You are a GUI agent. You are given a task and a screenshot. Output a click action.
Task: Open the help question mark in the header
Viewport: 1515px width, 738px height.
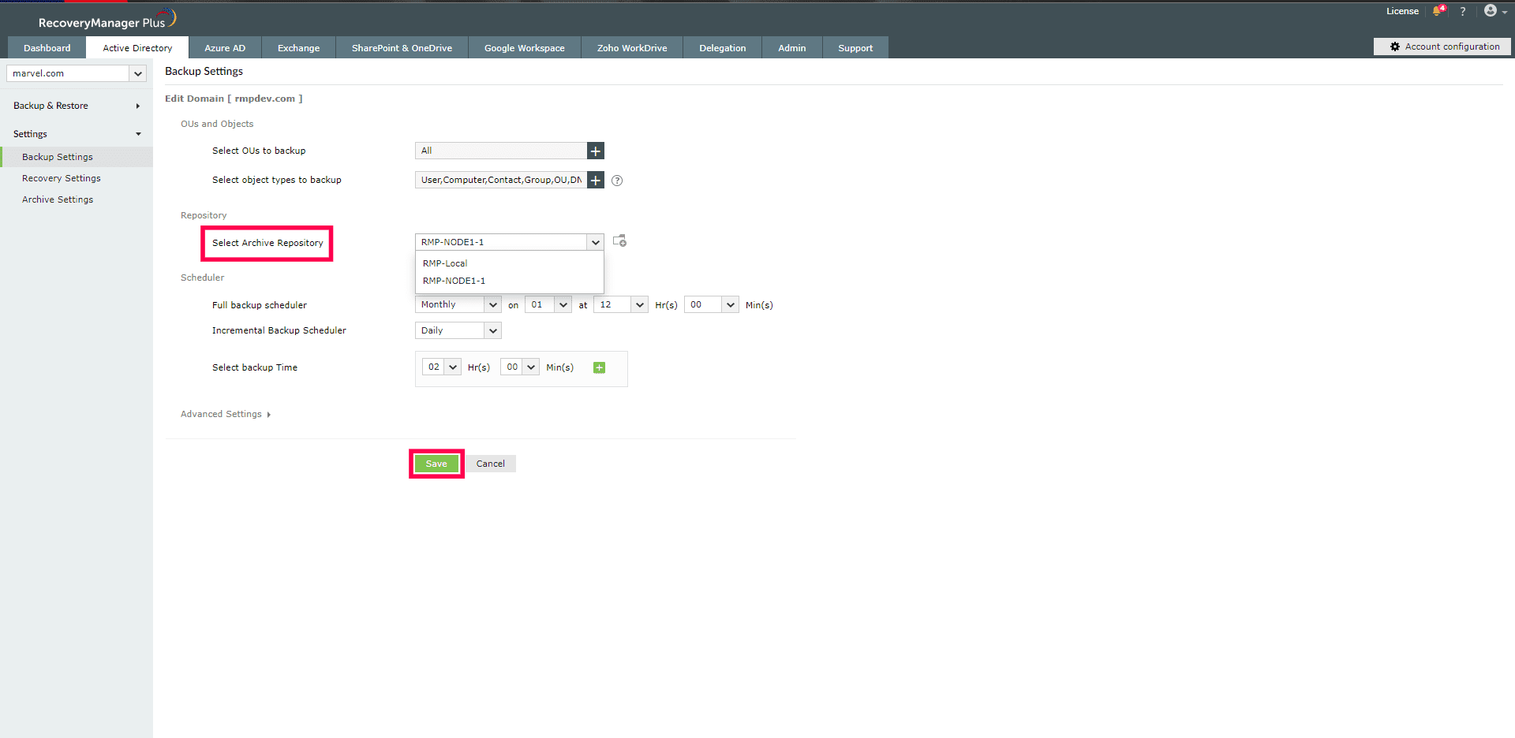1462,11
